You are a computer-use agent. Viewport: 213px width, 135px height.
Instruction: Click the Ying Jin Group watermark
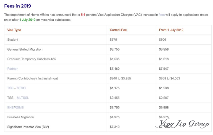(182, 124)
